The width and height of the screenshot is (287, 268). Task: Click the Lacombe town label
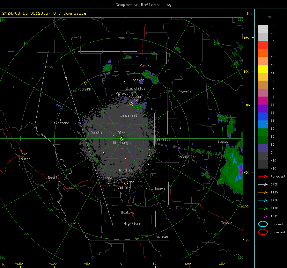coord(137,80)
